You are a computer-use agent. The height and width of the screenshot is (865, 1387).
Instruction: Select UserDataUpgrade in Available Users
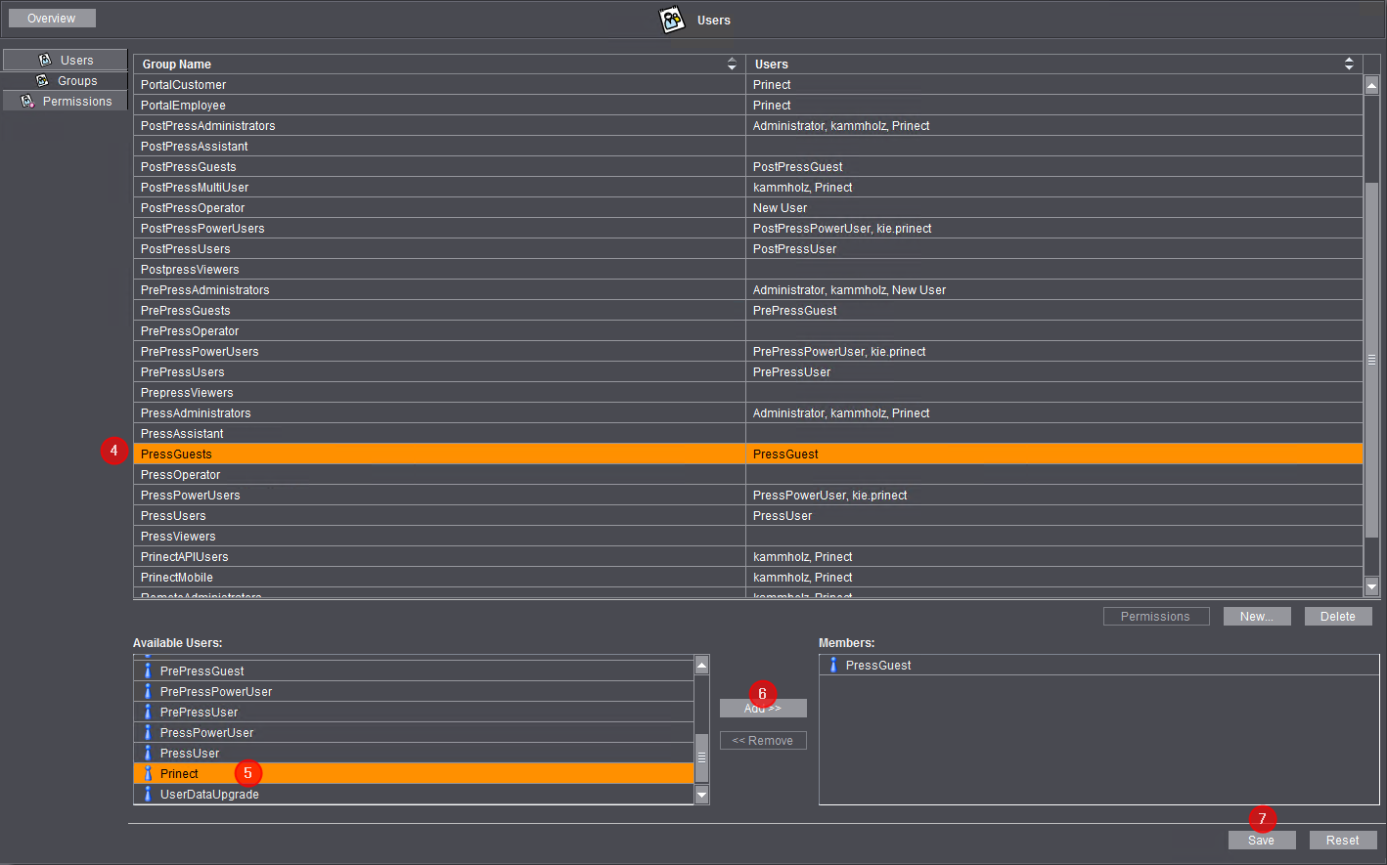(414, 794)
